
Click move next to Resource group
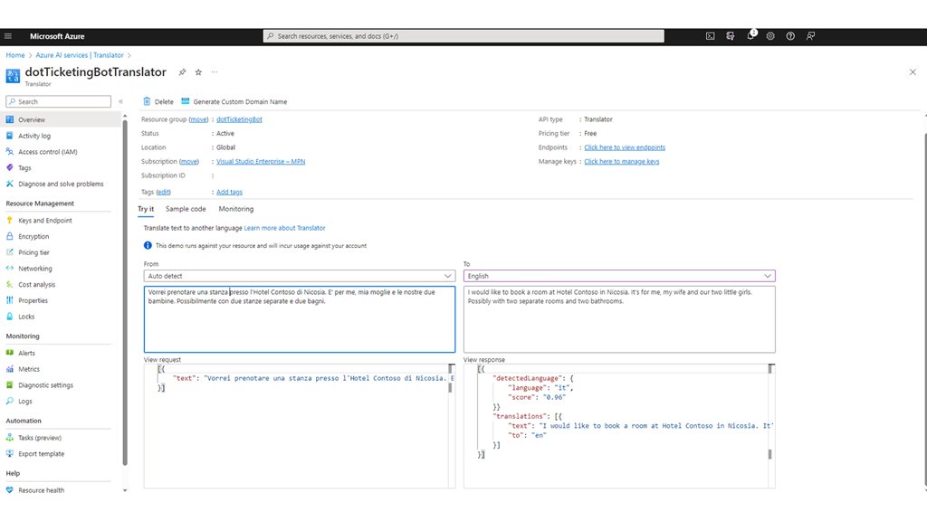pyautogui.click(x=198, y=119)
